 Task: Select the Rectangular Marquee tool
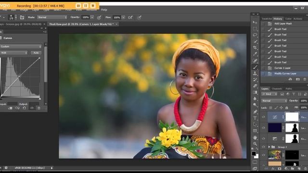click(x=255, y=29)
